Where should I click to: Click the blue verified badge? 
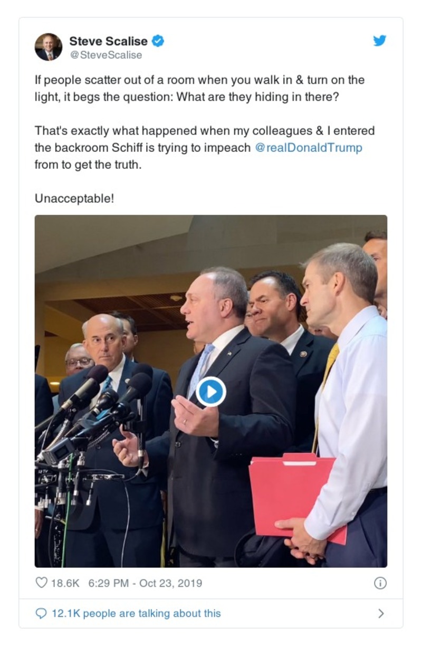[158, 41]
